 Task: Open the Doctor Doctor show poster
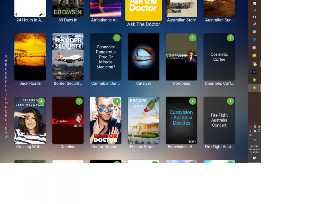pyautogui.click(x=106, y=120)
